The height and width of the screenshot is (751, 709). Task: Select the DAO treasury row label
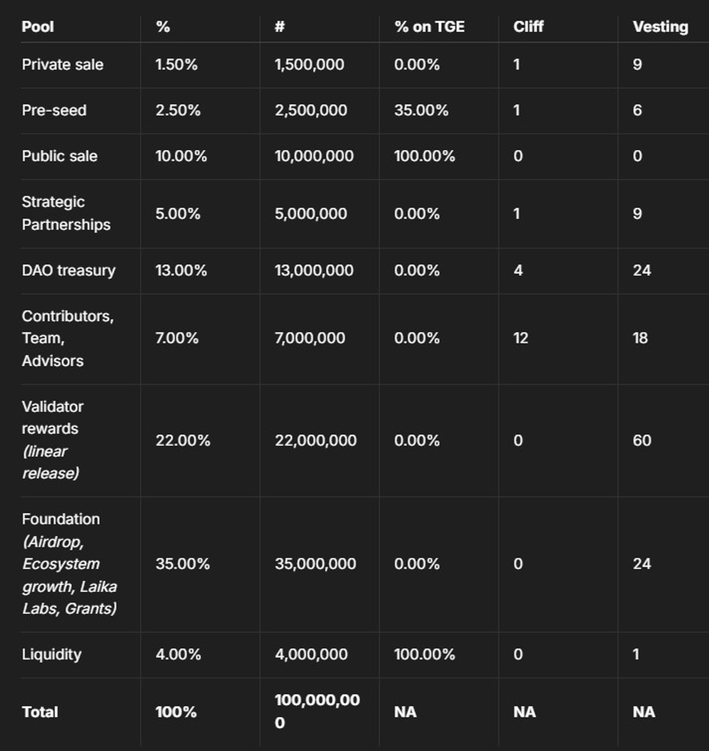69,271
